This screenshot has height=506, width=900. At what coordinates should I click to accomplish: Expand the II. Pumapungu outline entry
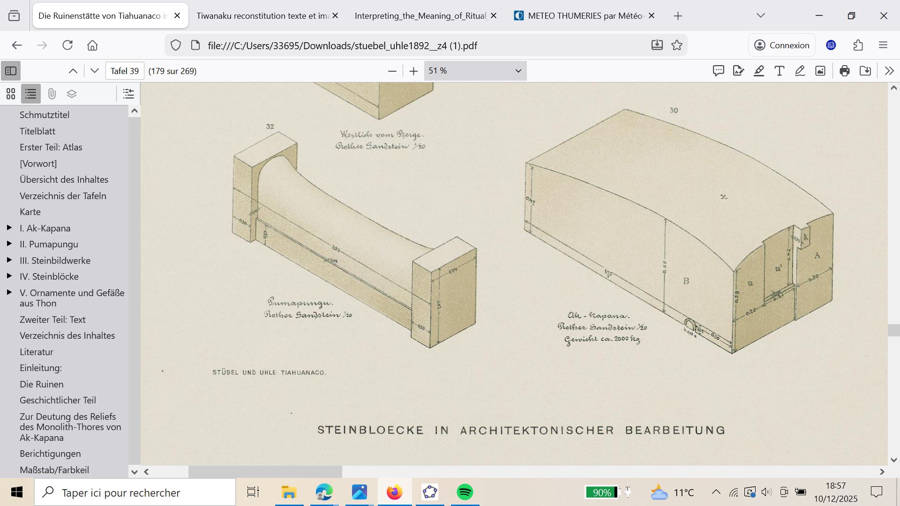tap(9, 244)
